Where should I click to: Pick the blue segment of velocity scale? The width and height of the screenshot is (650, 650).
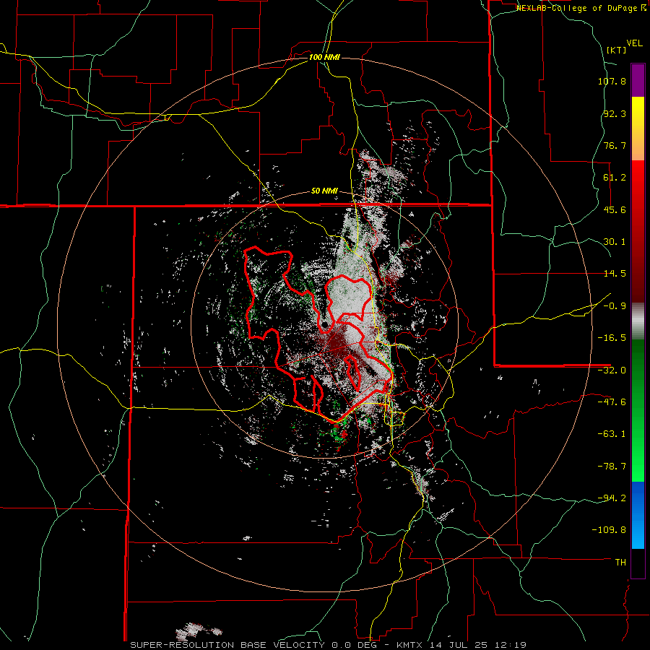[x=638, y=515]
